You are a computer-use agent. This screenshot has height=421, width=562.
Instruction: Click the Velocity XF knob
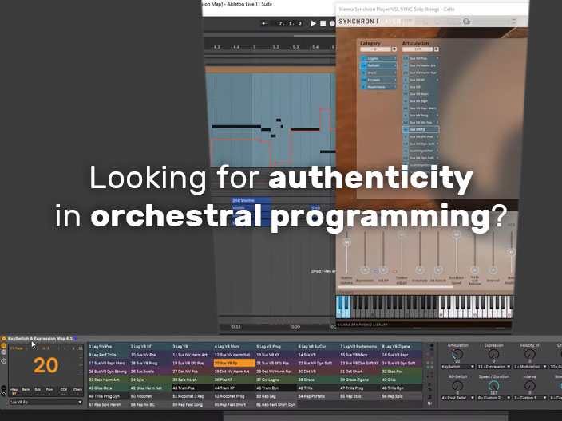pos(530,354)
